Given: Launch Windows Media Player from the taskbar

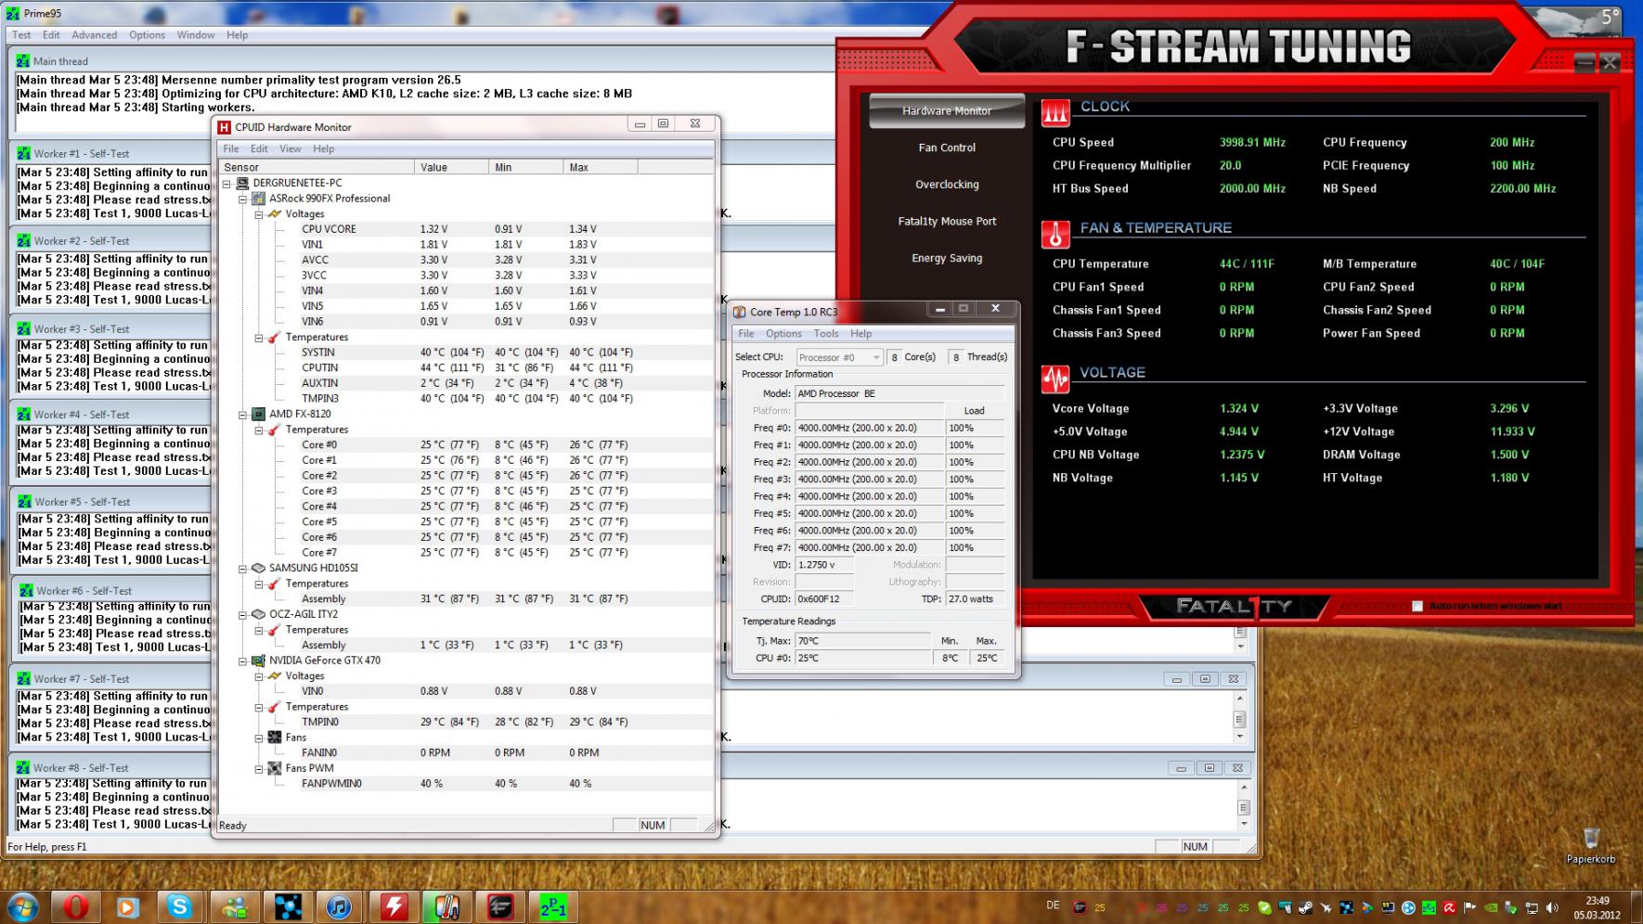Looking at the screenshot, I should (127, 905).
